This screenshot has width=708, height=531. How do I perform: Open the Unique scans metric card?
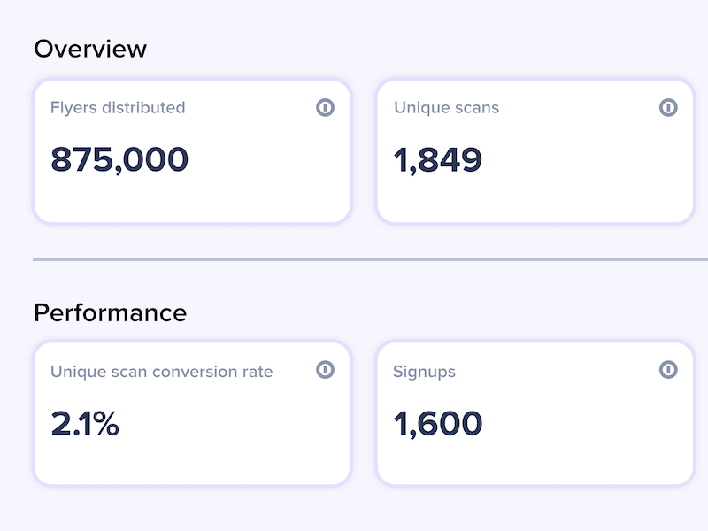[x=535, y=151]
